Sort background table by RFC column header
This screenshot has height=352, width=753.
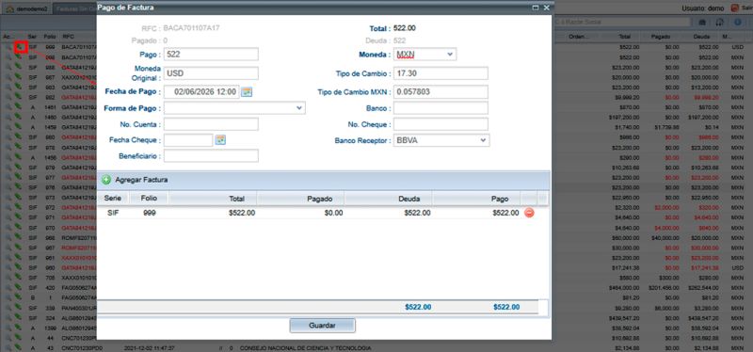point(68,37)
